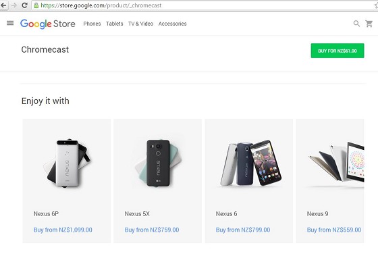Viewport: 378px width, 260px height.
Task: Click Buy from NZ$1,099.00 link
Action: (x=63, y=230)
